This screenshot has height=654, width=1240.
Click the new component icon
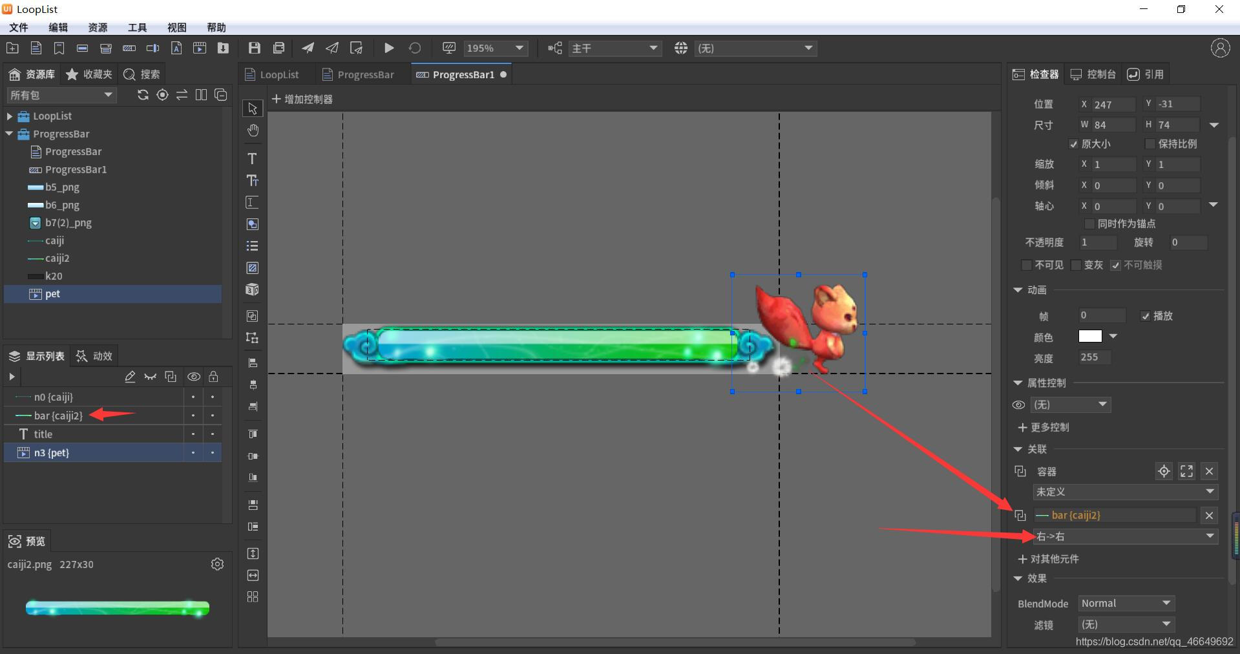pyautogui.click(x=36, y=48)
